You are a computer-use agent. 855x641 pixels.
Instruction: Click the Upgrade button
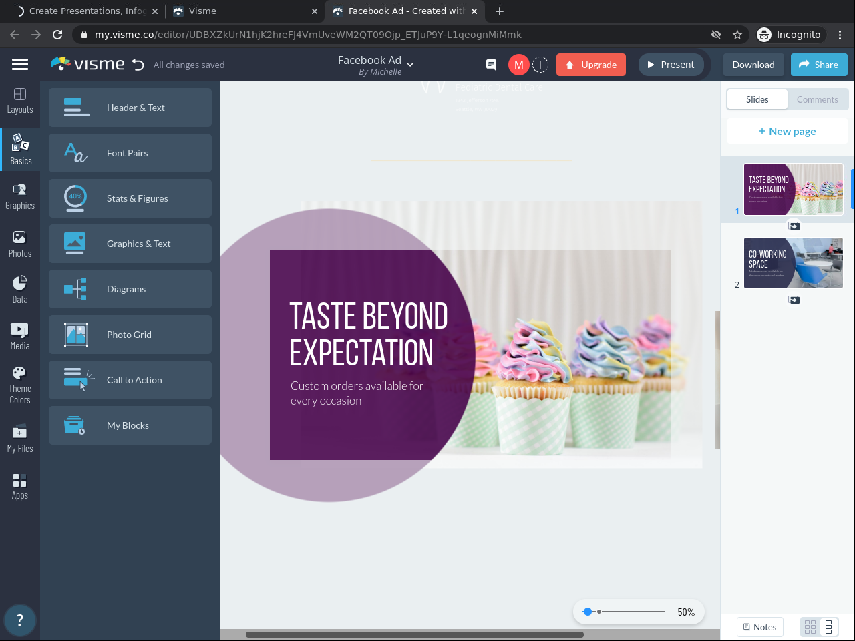pos(591,65)
